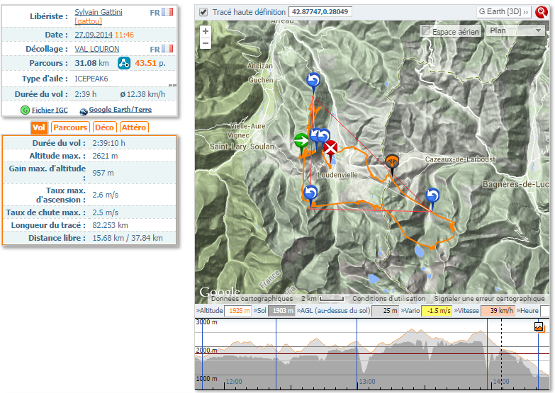Toggle the »Heure graph label
The width and height of the screenshot is (555, 393).
click(527, 311)
